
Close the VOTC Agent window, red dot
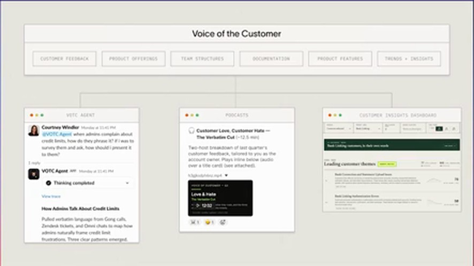click(32, 115)
